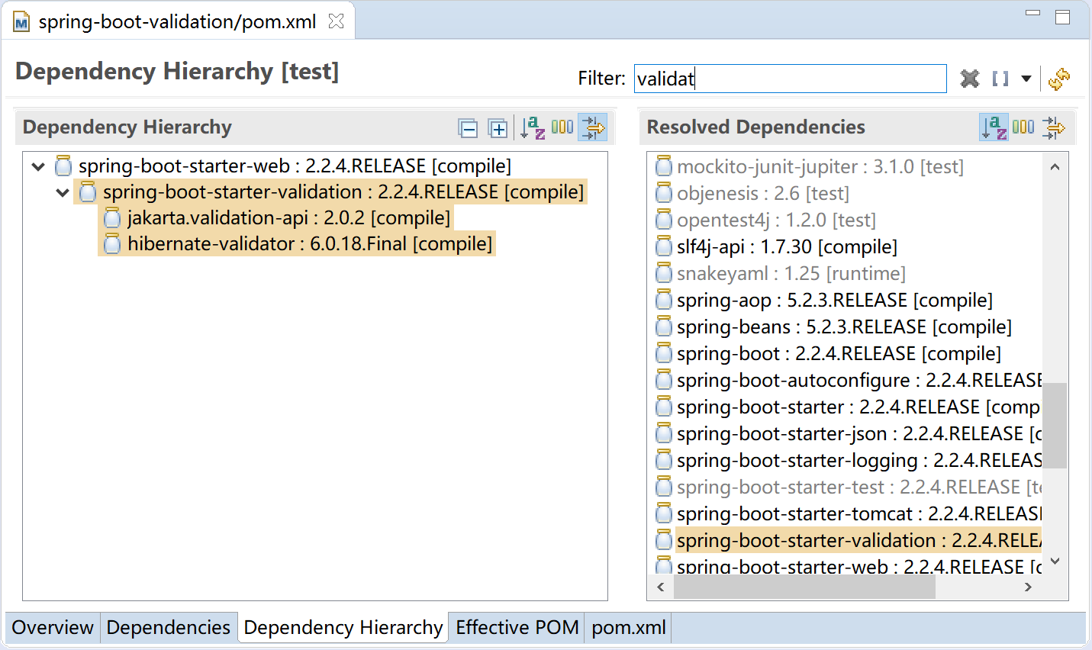Screen dimensions: 1092x650
Task: Clear the filter text with X icon
Action: tap(969, 79)
